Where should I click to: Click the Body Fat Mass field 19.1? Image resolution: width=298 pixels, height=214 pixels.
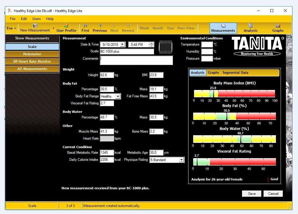tap(156, 89)
